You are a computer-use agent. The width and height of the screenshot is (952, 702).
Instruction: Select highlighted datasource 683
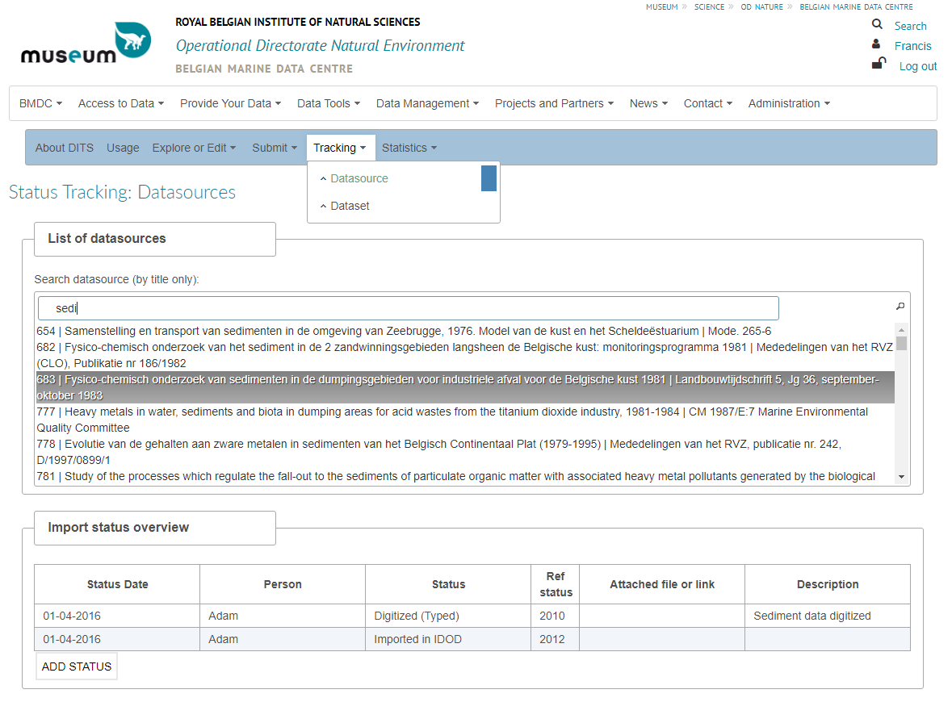click(x=465, y=387)
